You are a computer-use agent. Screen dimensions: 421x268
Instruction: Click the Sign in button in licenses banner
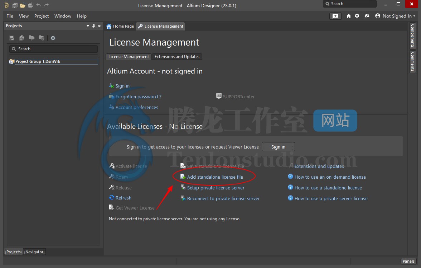click(x=278, y=147)
